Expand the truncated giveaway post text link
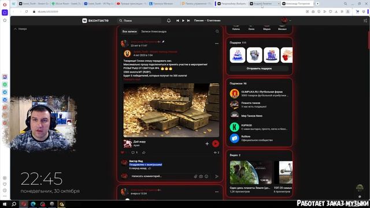 [132, 79]
